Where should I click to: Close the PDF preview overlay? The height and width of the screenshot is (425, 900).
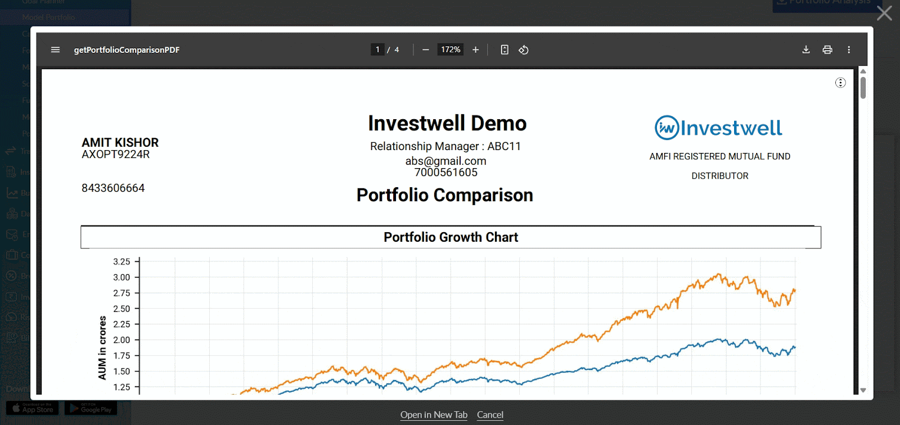tap(884, 13)
